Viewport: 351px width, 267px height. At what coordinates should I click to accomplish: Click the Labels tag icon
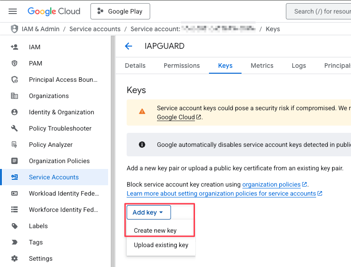[14, 226]
